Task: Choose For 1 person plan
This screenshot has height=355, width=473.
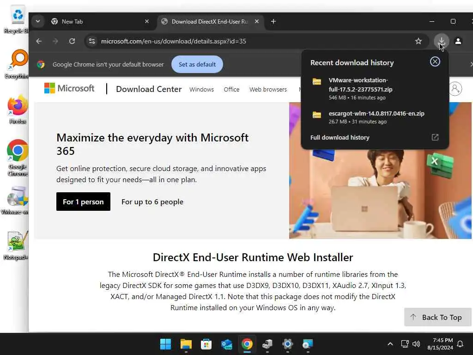Action: tap(83, 202)
